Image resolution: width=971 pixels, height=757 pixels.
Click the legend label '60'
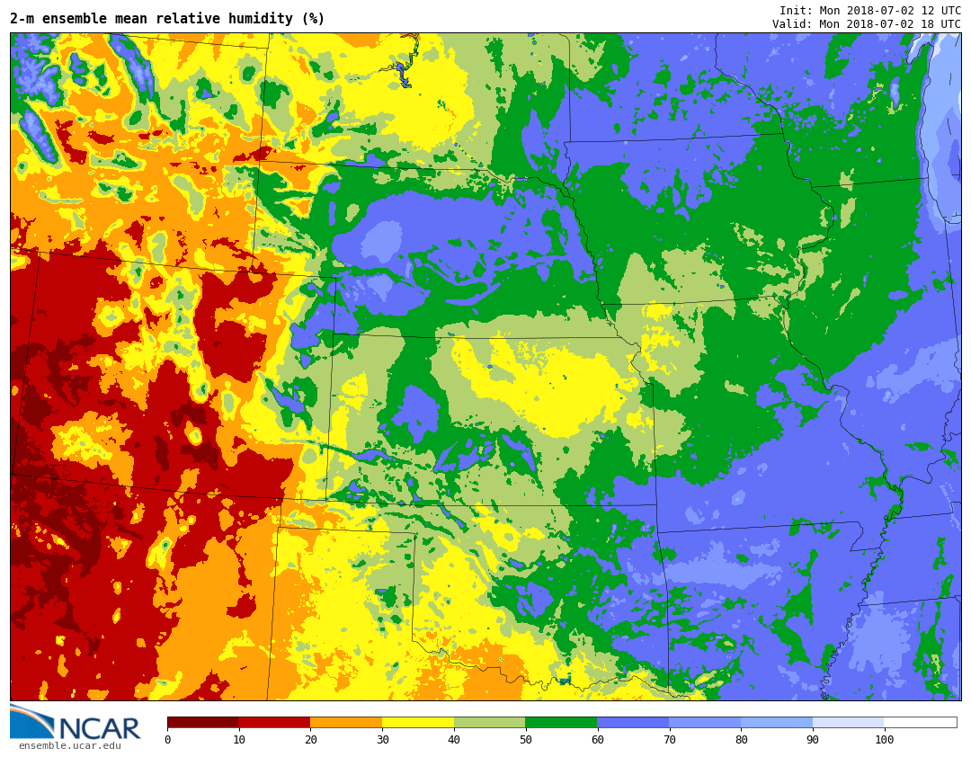(598, 740)
